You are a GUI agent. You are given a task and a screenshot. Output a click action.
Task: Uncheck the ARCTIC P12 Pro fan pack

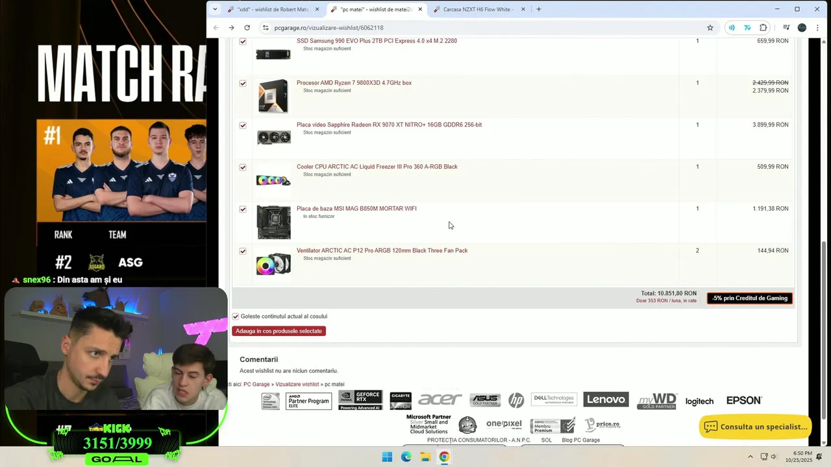click(243, 251)
